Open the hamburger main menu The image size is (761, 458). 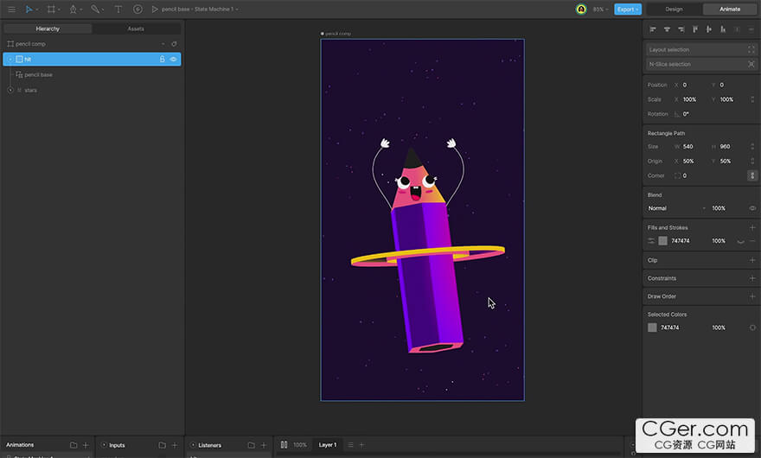pos(11,9)
